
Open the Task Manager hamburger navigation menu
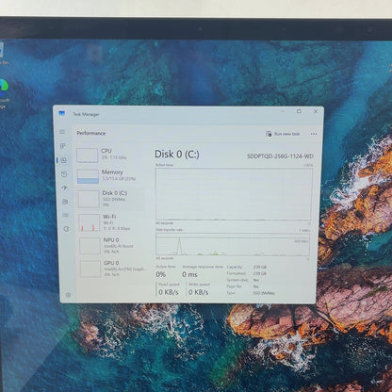(x=62, y=132)
